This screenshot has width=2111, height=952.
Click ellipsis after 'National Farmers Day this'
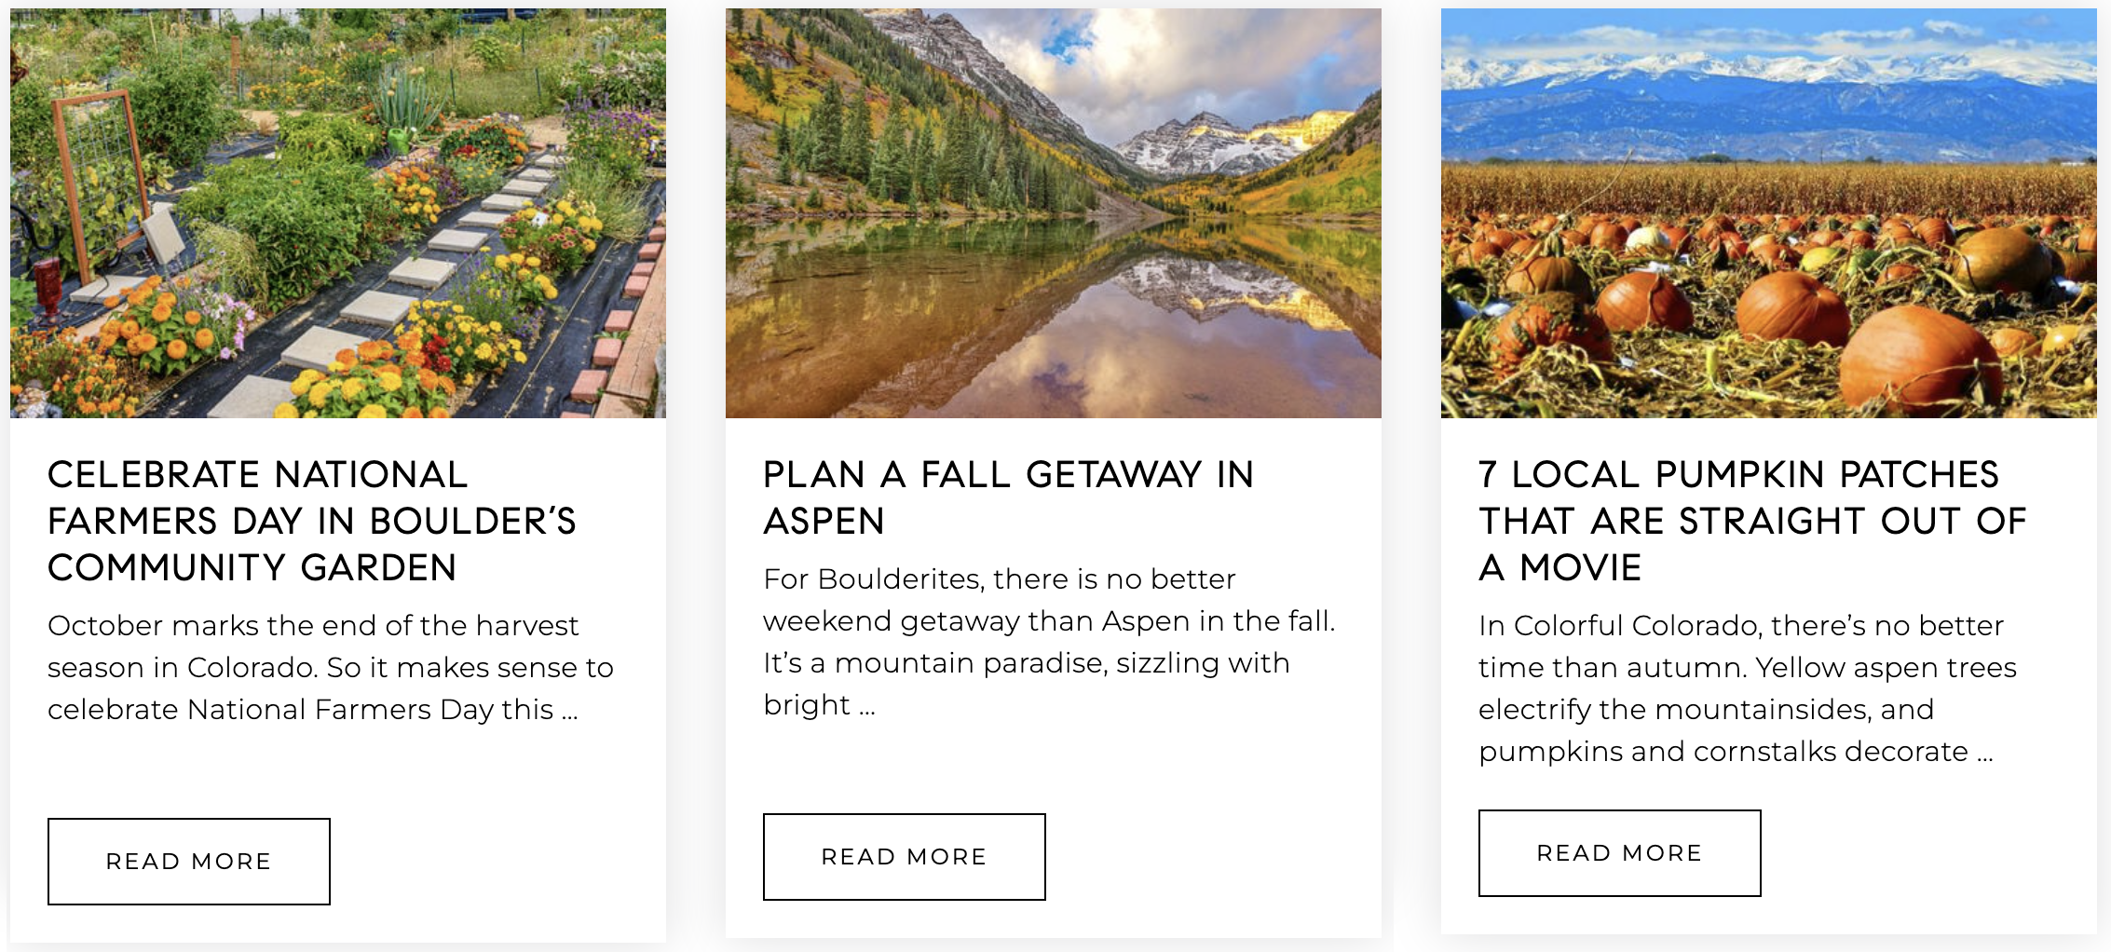click(570, 712)
